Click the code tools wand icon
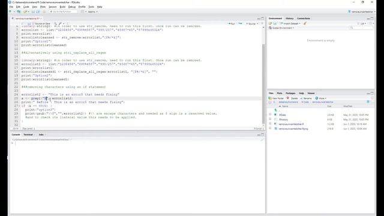This screenshot has height=216, width=384. pos(60,23)
